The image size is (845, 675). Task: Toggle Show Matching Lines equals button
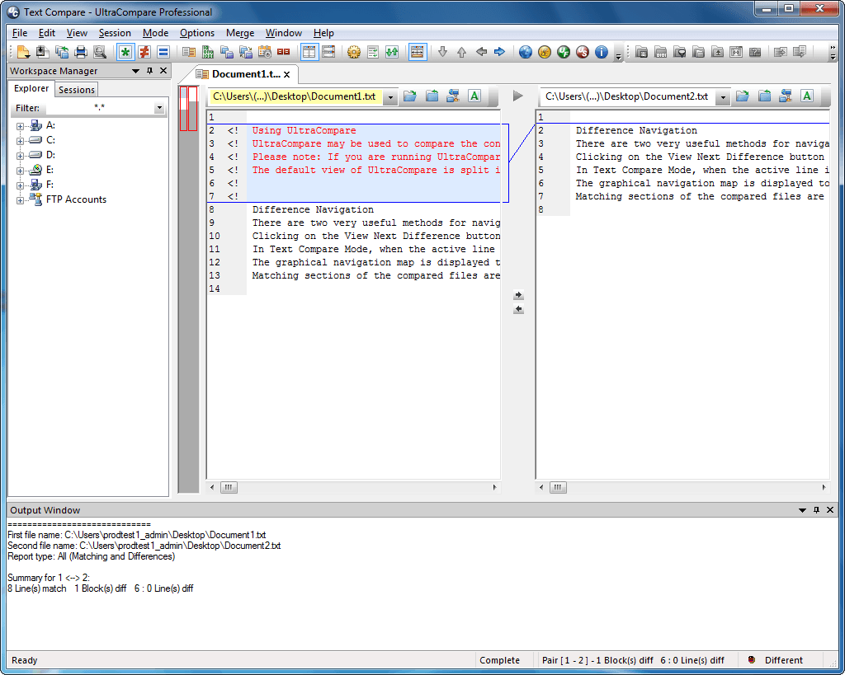pyautogui.click(x=163, y=52)
